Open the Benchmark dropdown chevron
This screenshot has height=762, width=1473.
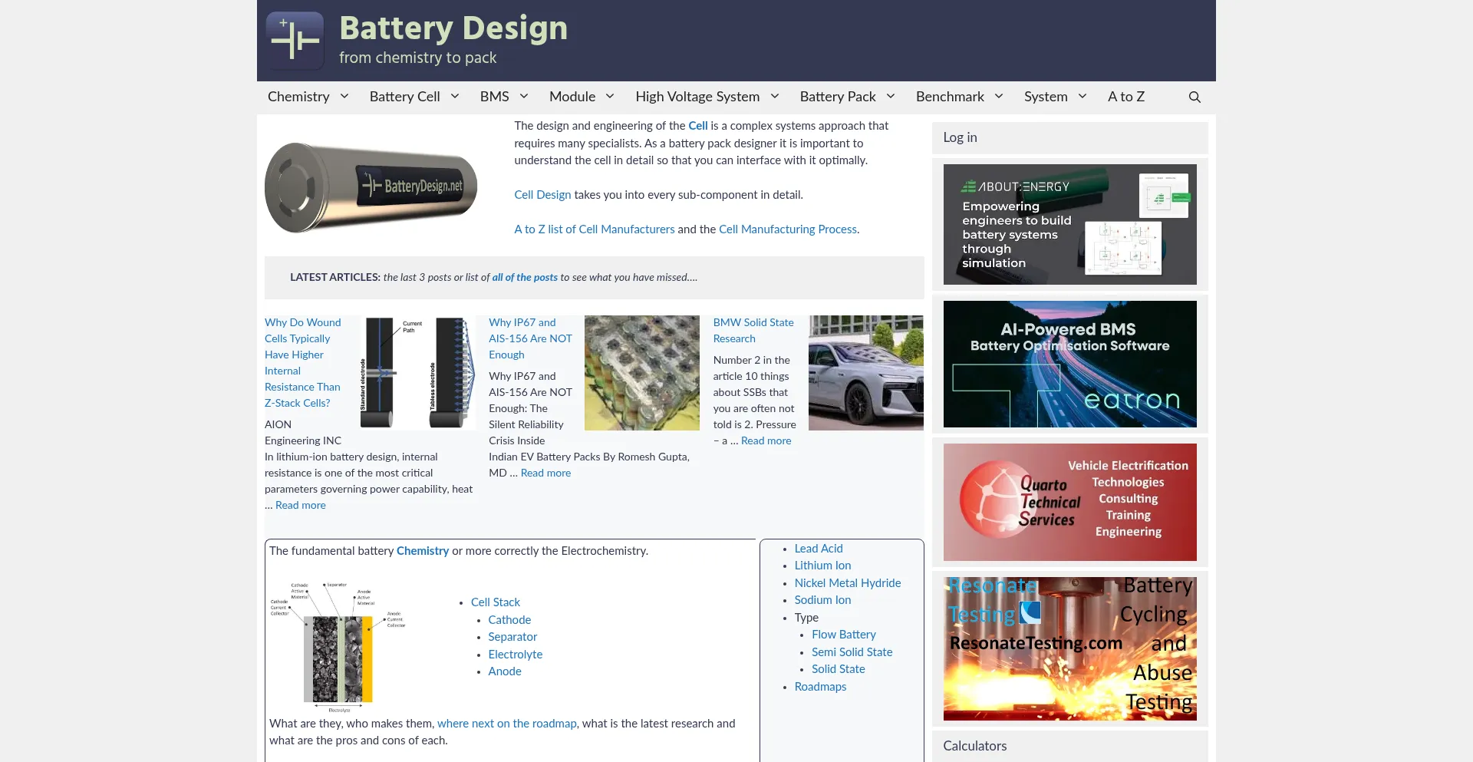coord(998,97)
